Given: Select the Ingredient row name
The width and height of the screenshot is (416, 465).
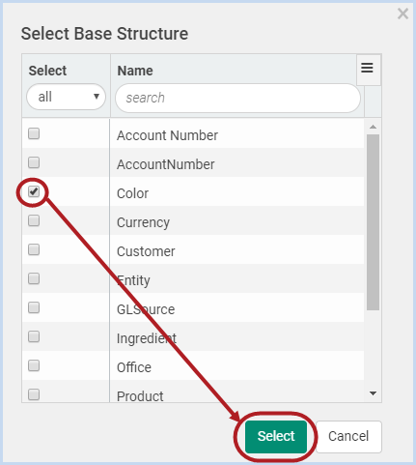Looking at the screenshot, I should [x=147, y=338].
